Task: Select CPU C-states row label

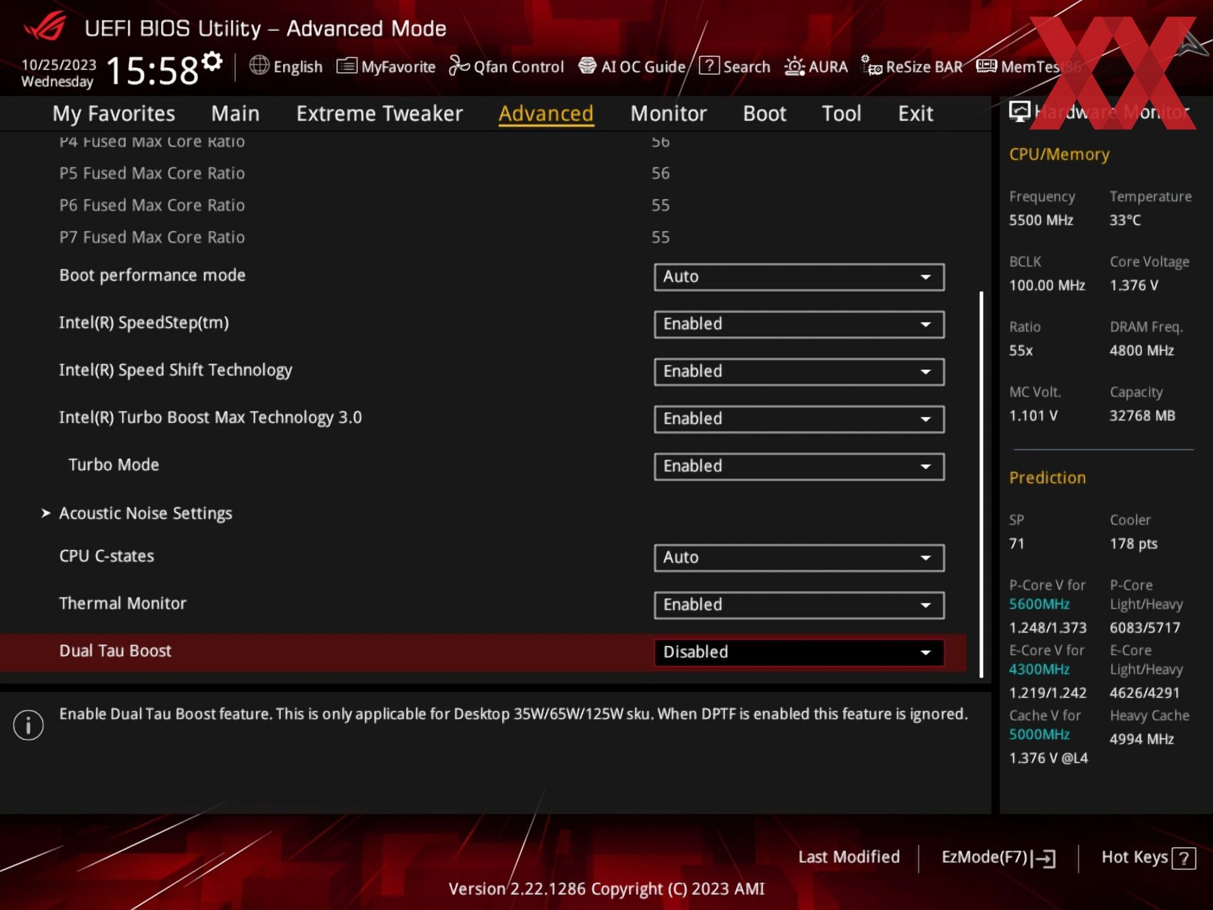Action: pos(107,556)
